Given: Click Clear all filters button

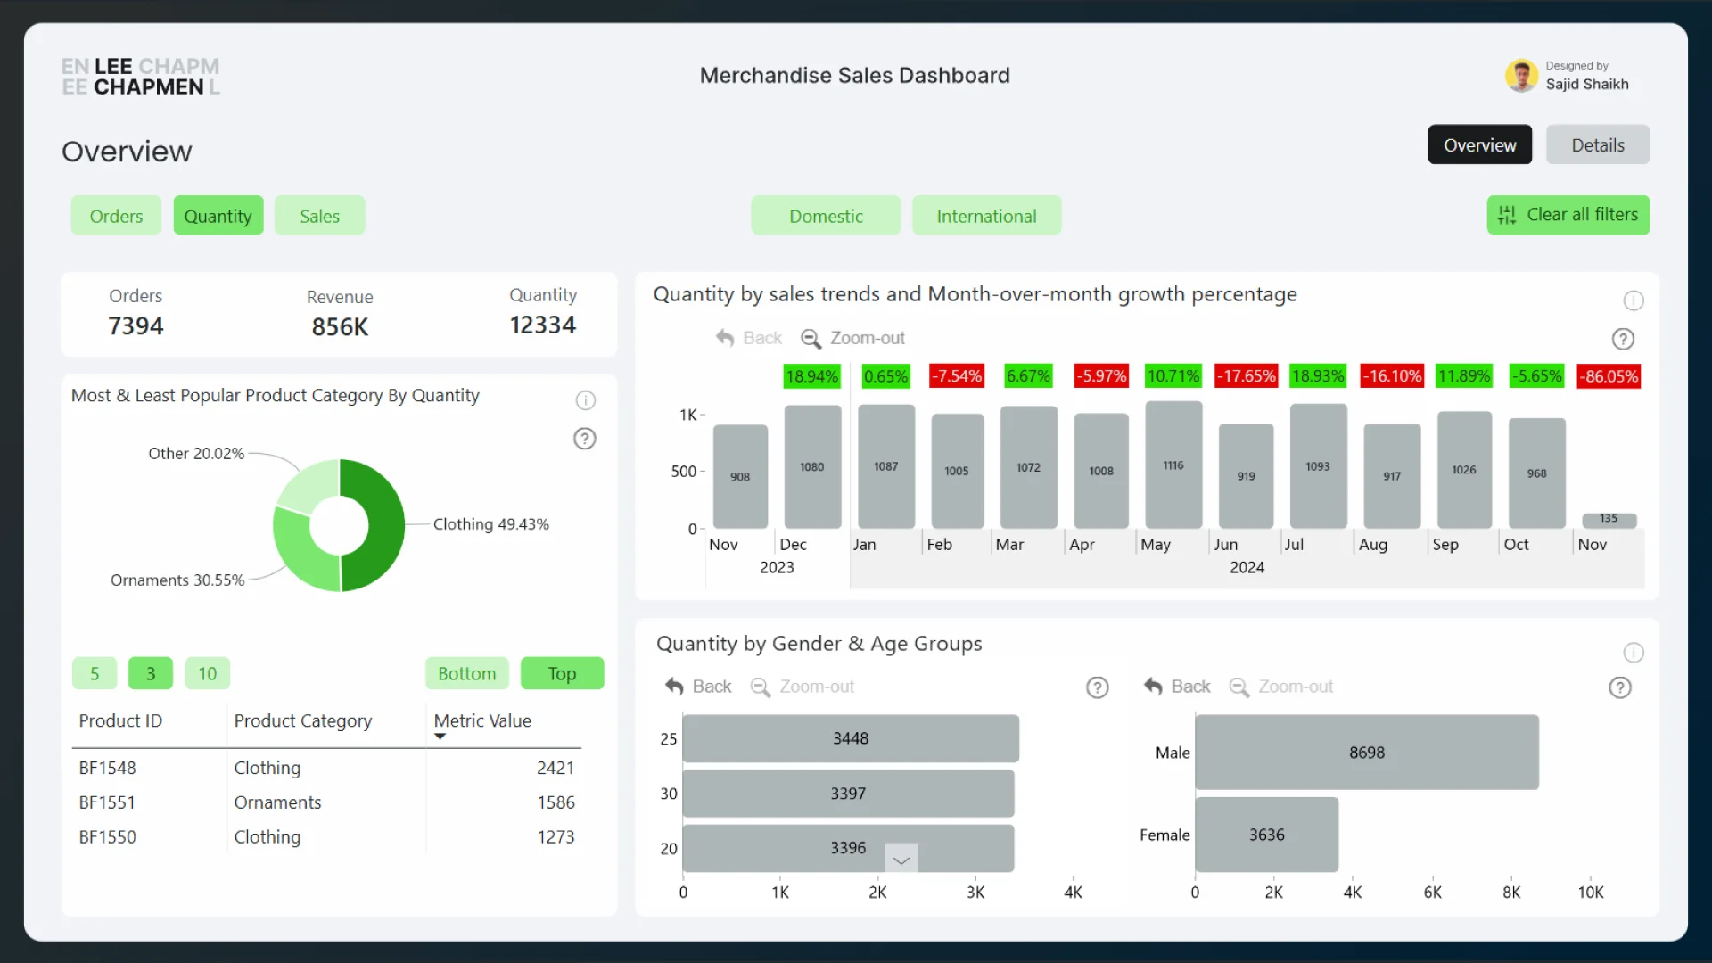Looking at the screenshot, I should 1568,215.
